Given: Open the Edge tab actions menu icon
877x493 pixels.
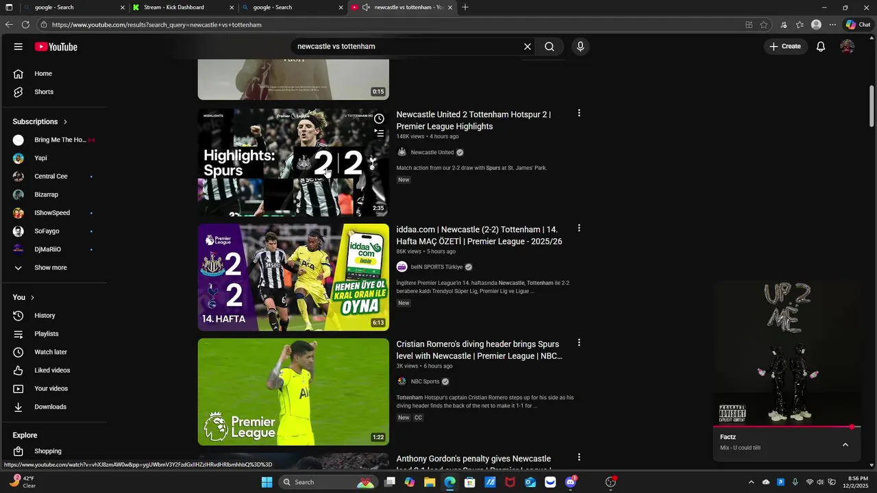Looking at the screenshot, I should pos(9,8).
